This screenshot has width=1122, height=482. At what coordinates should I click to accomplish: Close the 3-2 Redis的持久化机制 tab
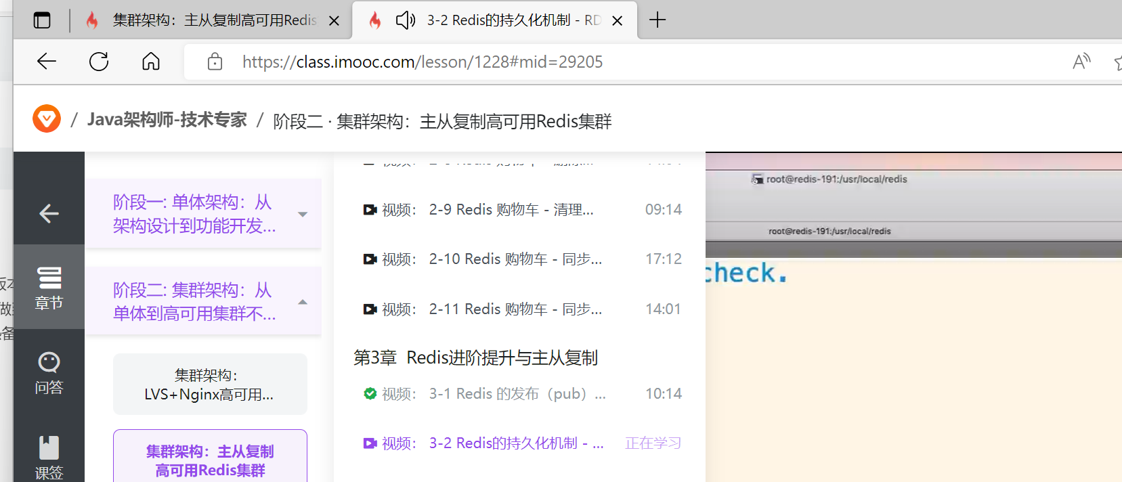coord(617,21)
